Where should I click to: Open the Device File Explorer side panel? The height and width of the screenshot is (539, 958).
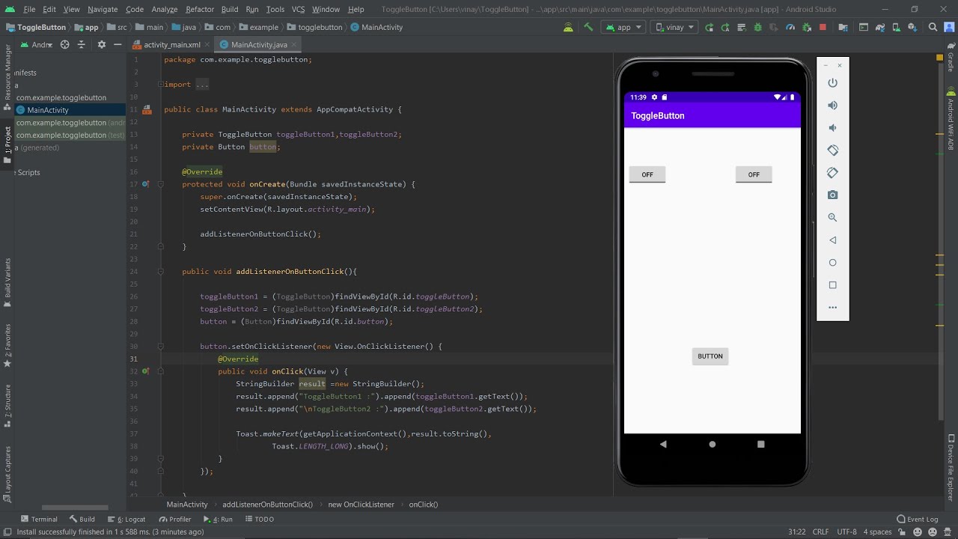tap(951, 467)
